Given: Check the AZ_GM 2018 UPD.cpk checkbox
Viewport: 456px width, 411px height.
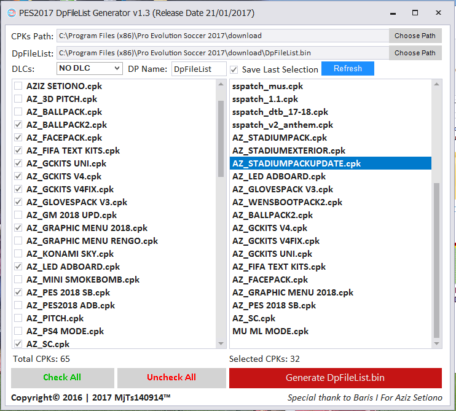Looking at the screenshot, I should (18, 215).
